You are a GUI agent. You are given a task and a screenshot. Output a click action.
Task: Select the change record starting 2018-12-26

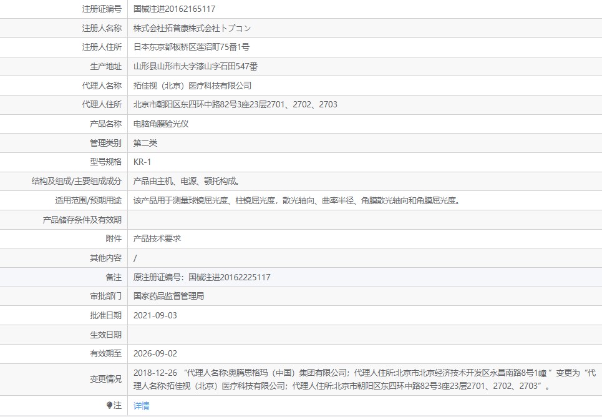coord(364,380)
